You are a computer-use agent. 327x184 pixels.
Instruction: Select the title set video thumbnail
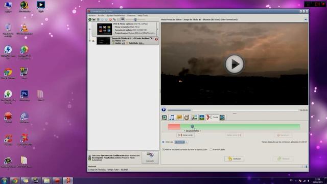click(103, 41)
